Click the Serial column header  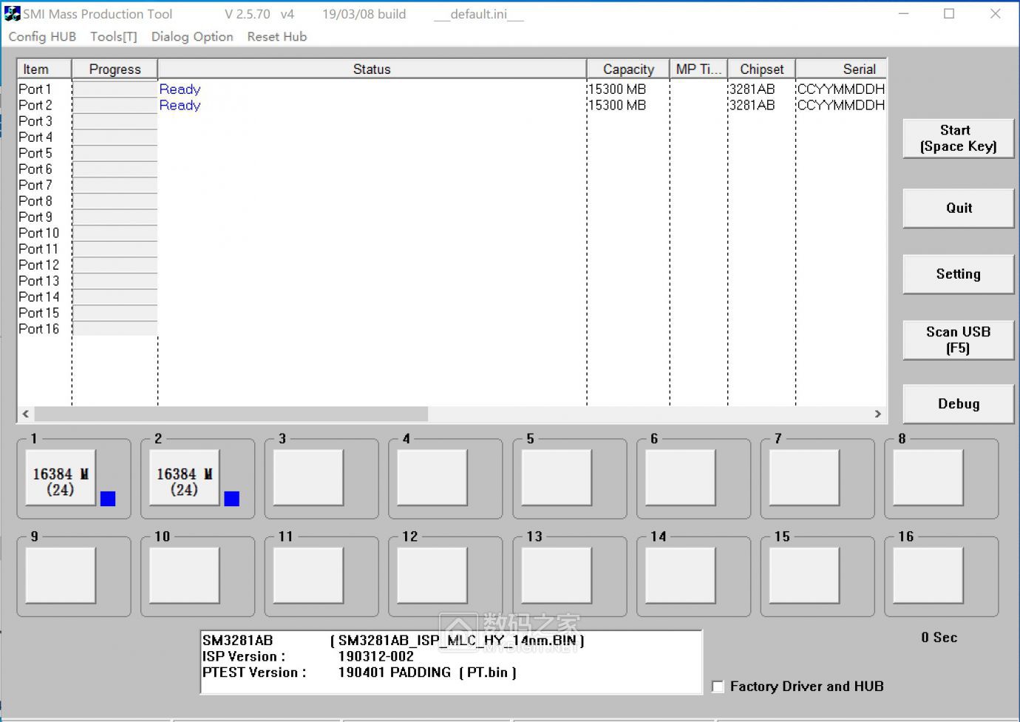click(x=841, y=69)
